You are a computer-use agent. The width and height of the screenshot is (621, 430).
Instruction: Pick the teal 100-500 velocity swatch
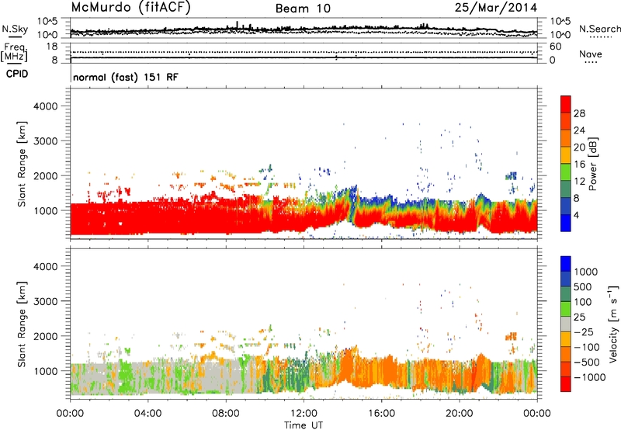tap(566, 294)
